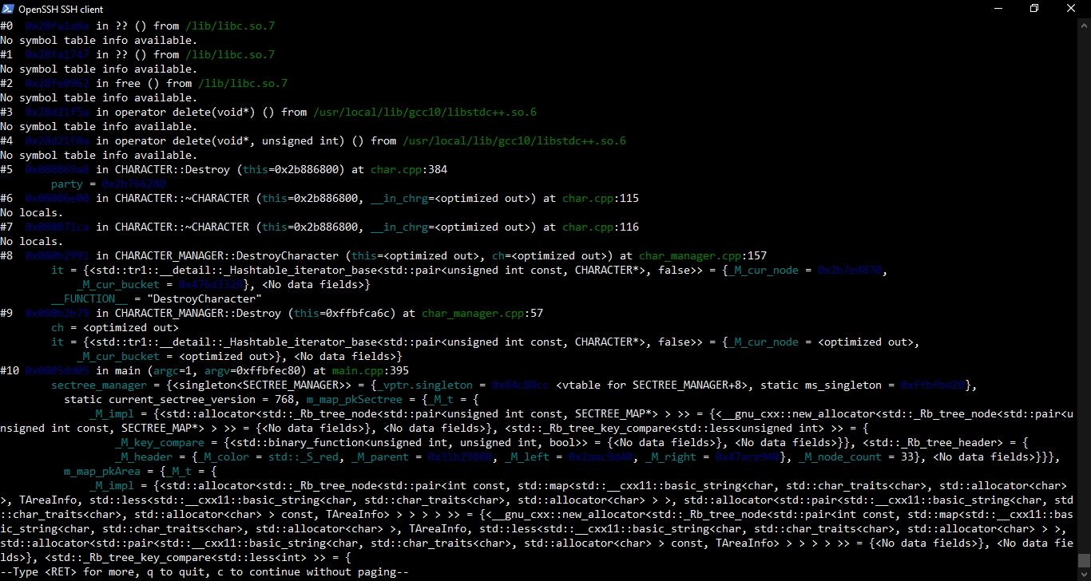Image resolution: width=1091 pixels, height=581 pixels.
Task: Close the OpenSSH SSH client window
Action: tap(1071, 9)
